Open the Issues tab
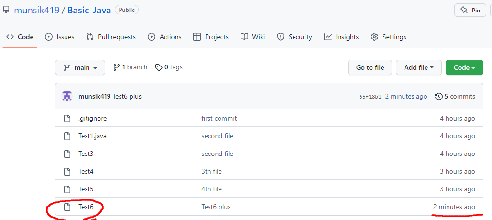Screen dimensions: 492x220 click(x=60, y=37)
